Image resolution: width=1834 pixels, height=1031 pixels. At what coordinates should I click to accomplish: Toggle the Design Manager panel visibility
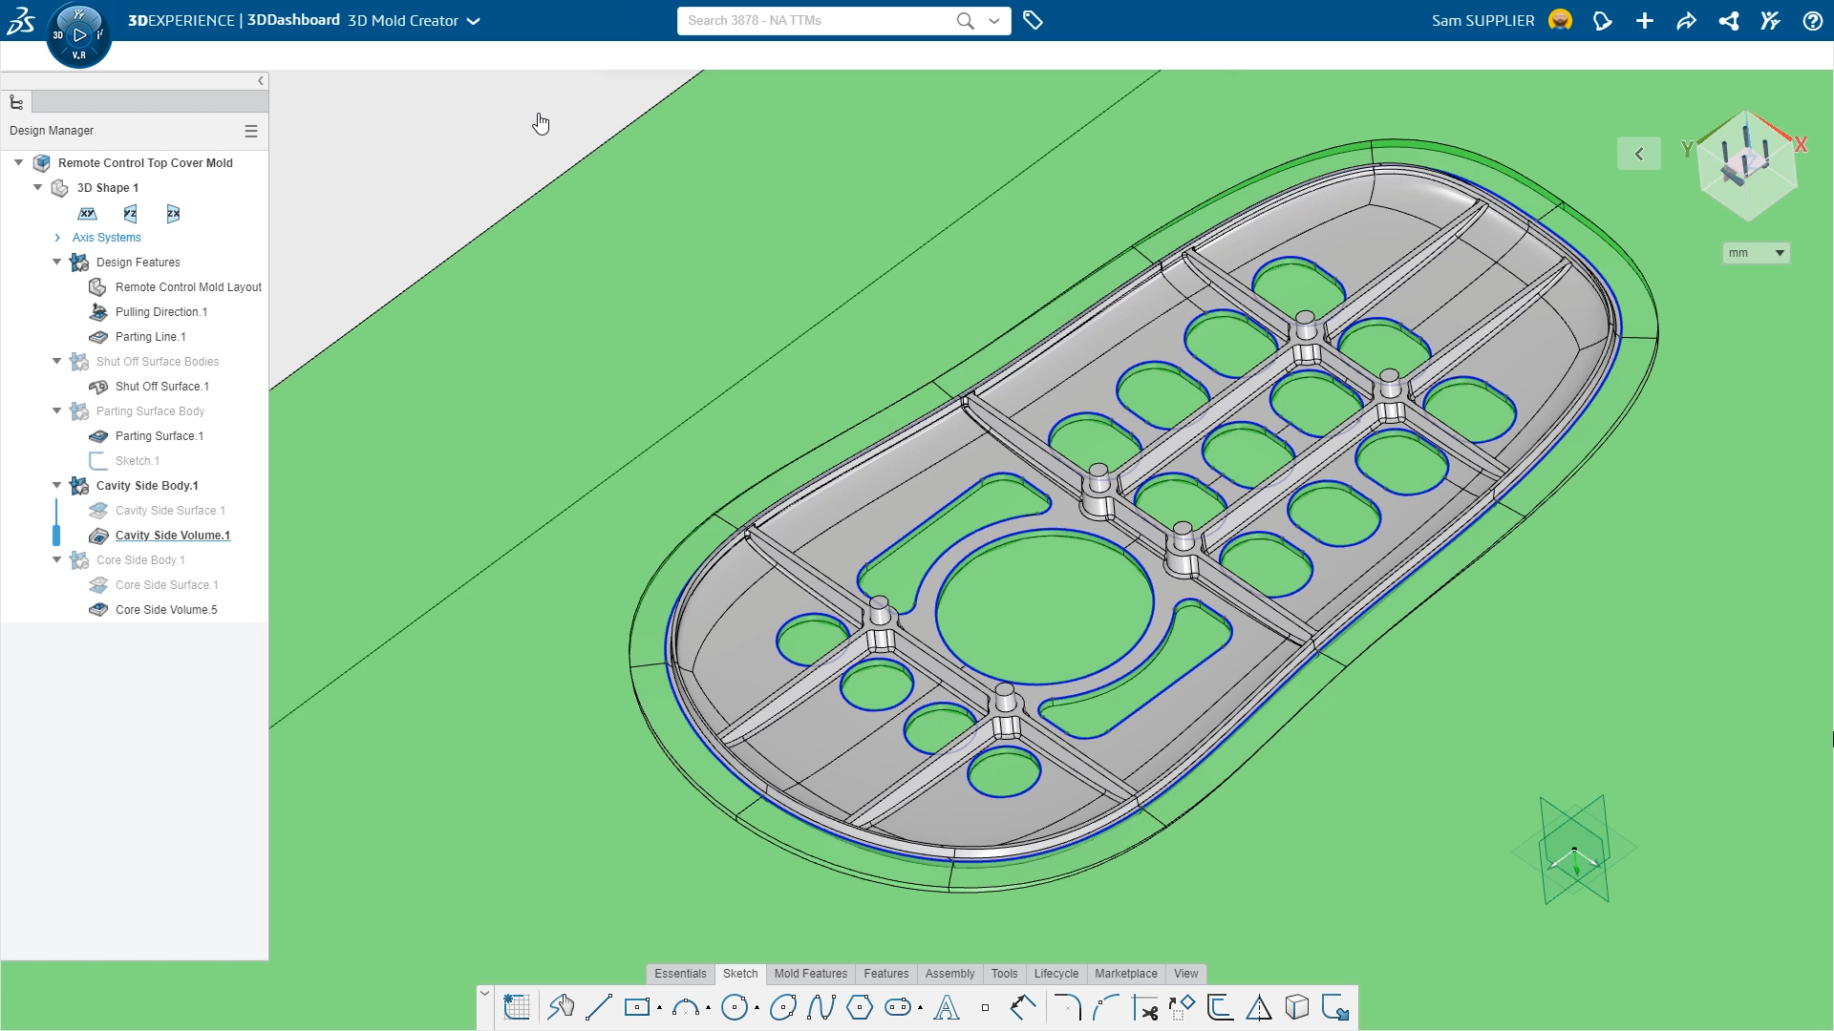(x=261, y=80)
